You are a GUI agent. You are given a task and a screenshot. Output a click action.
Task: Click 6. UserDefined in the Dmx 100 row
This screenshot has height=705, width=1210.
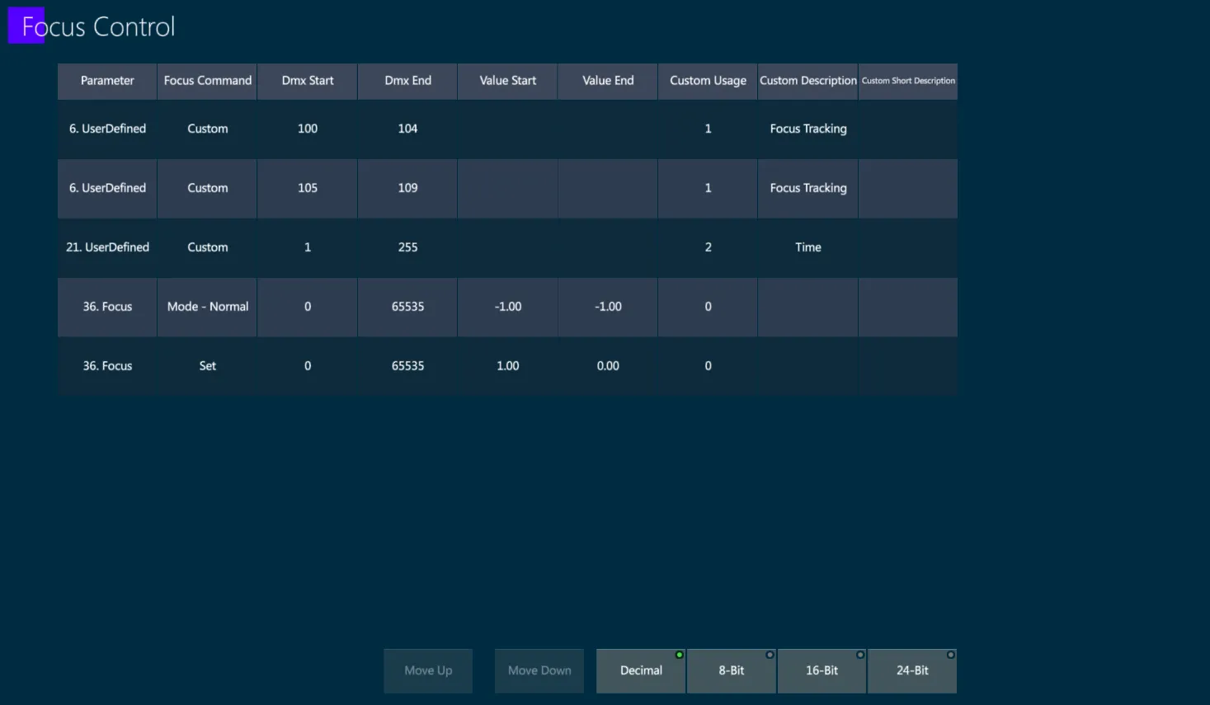(107, 129)
